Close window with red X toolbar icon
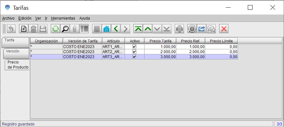The image size is (284, 127). tap(224, 29)
